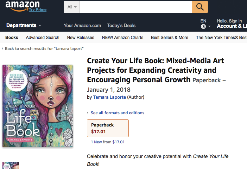Expand See all formats and editions

pyautogui.click(x=117, y=113)
